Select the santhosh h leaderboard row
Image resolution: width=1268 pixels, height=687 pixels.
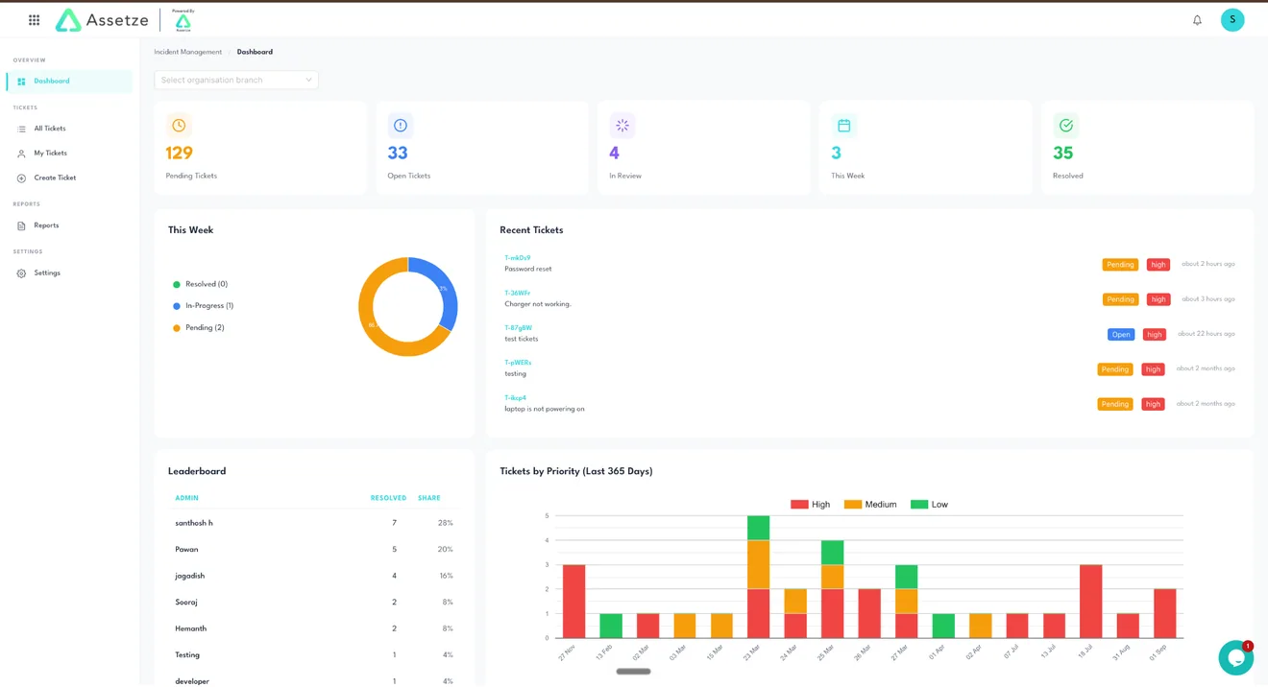pos(314,524)
